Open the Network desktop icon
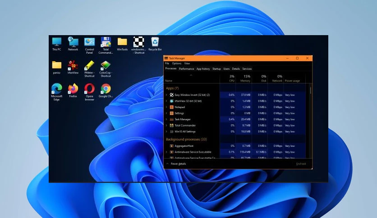Screen dimensions: 377x218 coord(73,44)
